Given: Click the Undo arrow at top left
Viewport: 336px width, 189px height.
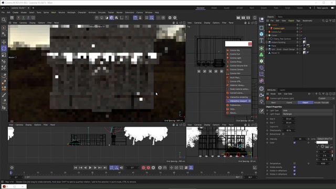Looking at the screenshot, I should 3,8.
